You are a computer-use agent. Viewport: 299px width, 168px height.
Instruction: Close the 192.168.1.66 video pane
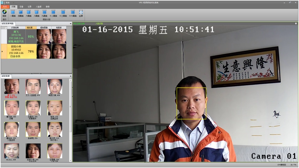point(296,24)
